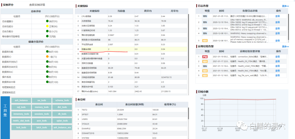The height and width of the screenshot is (139, 295).
Task: Click 查看 for Health_LOAD_ITEM alarm
Action: 278,66
